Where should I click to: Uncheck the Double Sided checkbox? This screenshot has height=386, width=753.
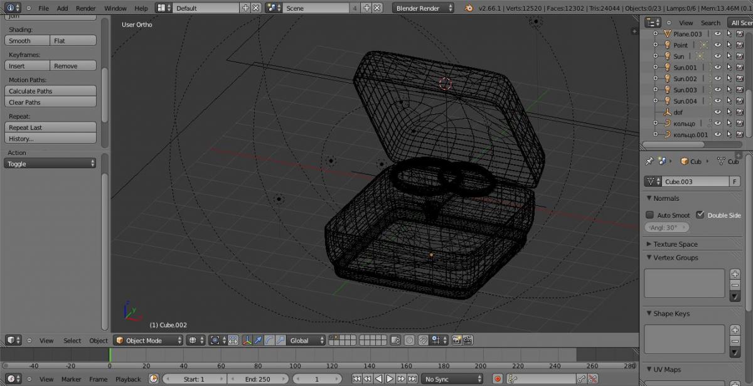700,215
